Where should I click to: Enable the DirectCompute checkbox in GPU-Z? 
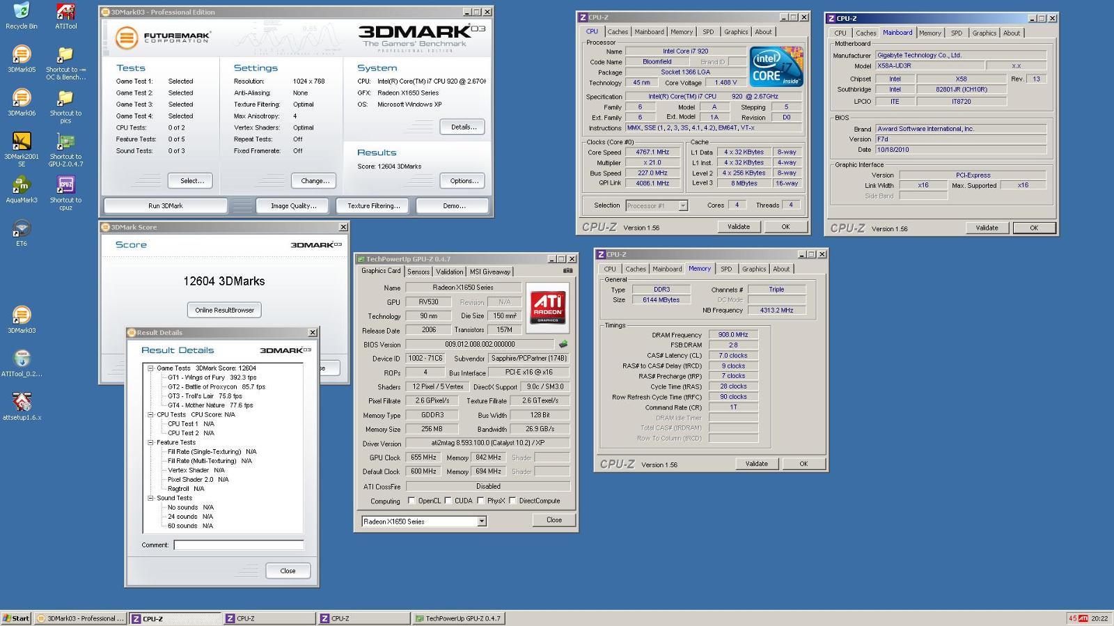512,501
